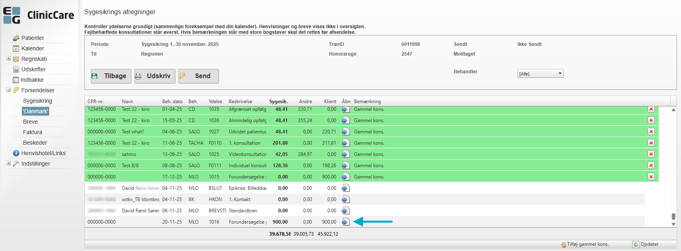
Task: Click the Udskriv print button
Action: [x=155, y=76]
